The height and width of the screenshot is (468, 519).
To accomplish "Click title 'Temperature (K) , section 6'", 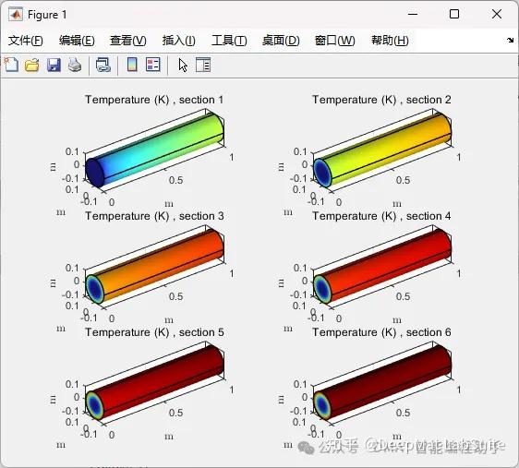I will tap(381, 332).
